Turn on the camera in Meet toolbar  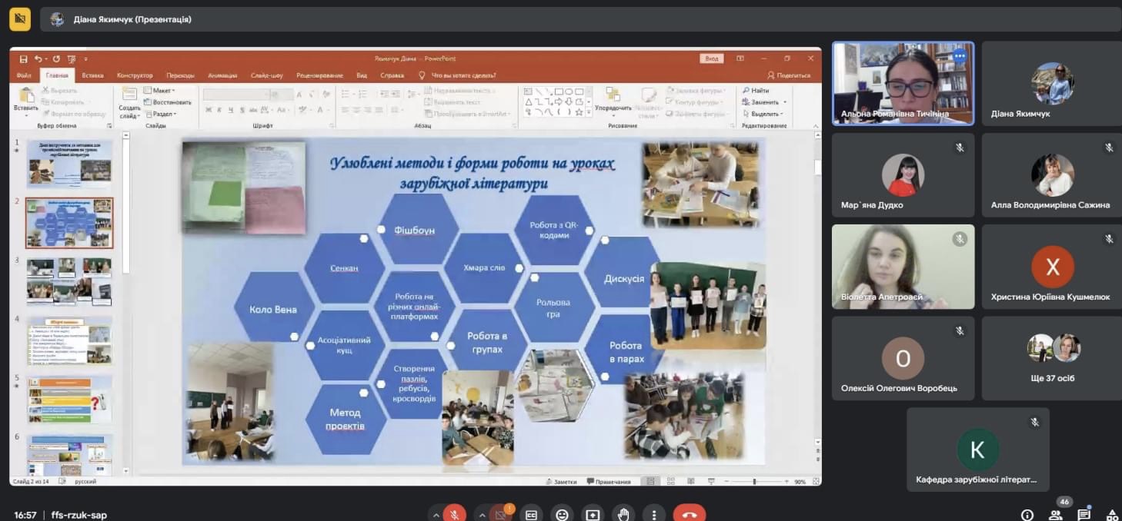tap(501, 515)
